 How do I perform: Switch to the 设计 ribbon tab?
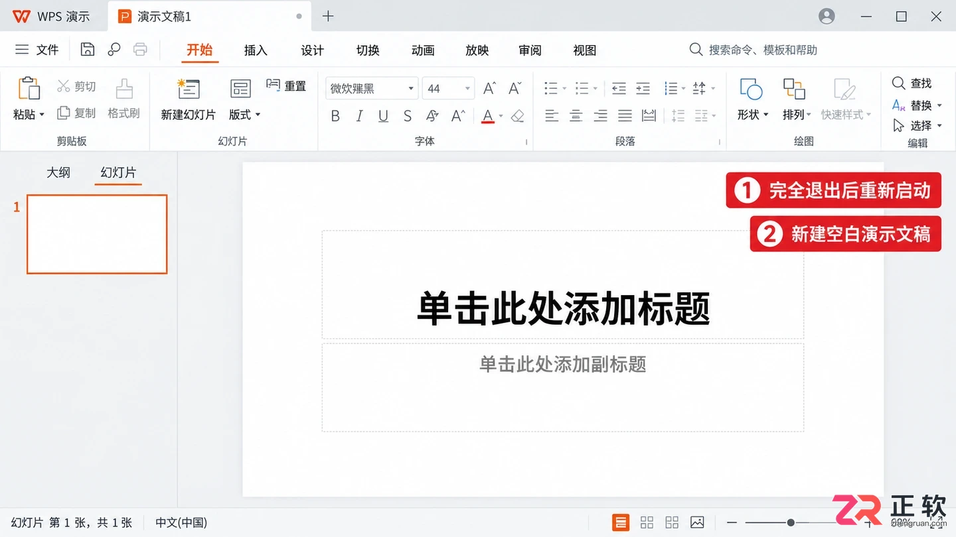pyautogui.click(x=312, y=50)
